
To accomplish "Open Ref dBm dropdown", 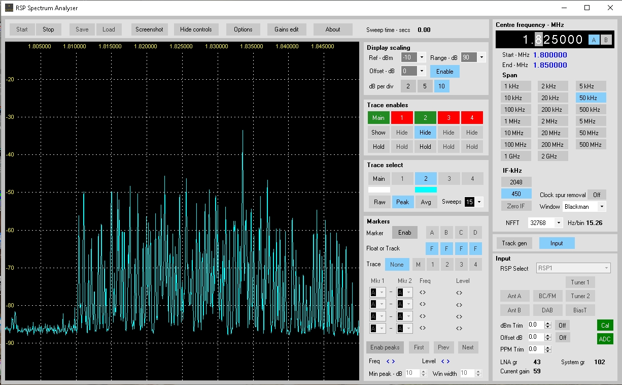I will point(422,57).
